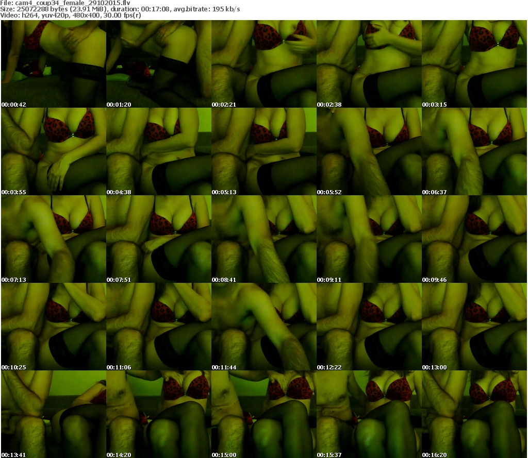
Task: Select the thumbnail stamped 00:00:42
Action: pos(54,64)
